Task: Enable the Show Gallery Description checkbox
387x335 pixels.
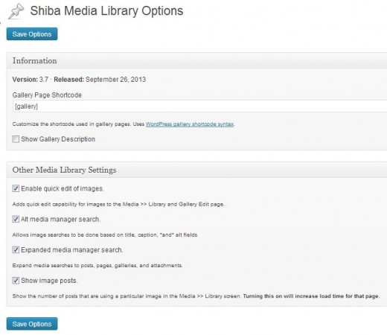Action: [x=16, y=139]
